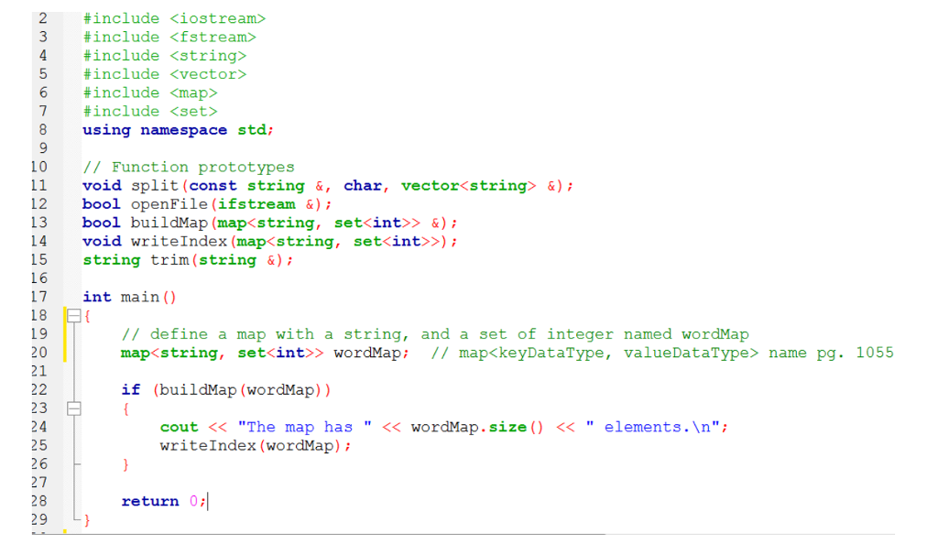Image resolution: width=938 pixels, height=555 pixels.
Task: Click the 'split' function prototype name
Action: click(155, 186)
